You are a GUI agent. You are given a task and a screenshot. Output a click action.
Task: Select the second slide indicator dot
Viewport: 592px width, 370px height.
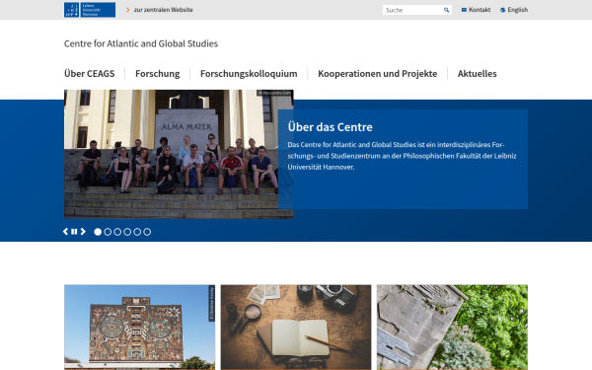(108, 232)
